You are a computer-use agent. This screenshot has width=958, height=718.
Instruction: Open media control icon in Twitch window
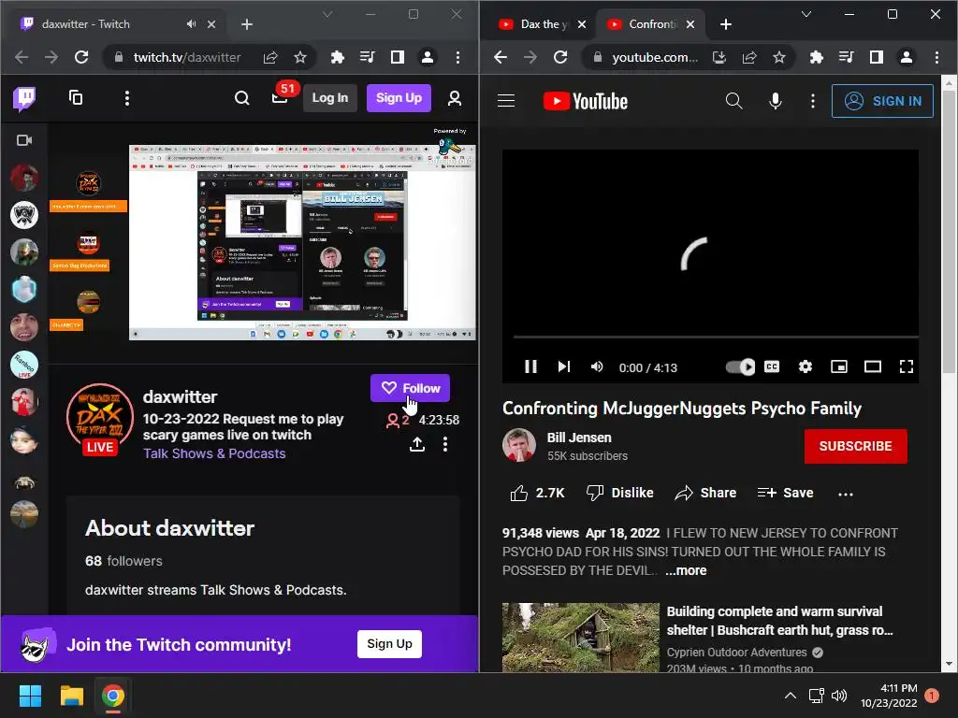tap(367, 57)
